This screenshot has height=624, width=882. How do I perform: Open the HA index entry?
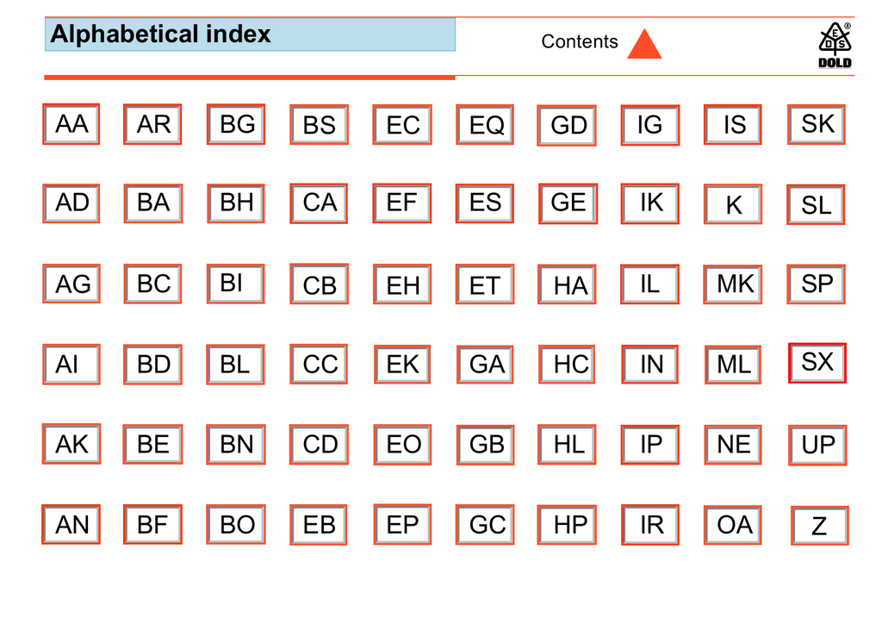(x=568, y=285)
